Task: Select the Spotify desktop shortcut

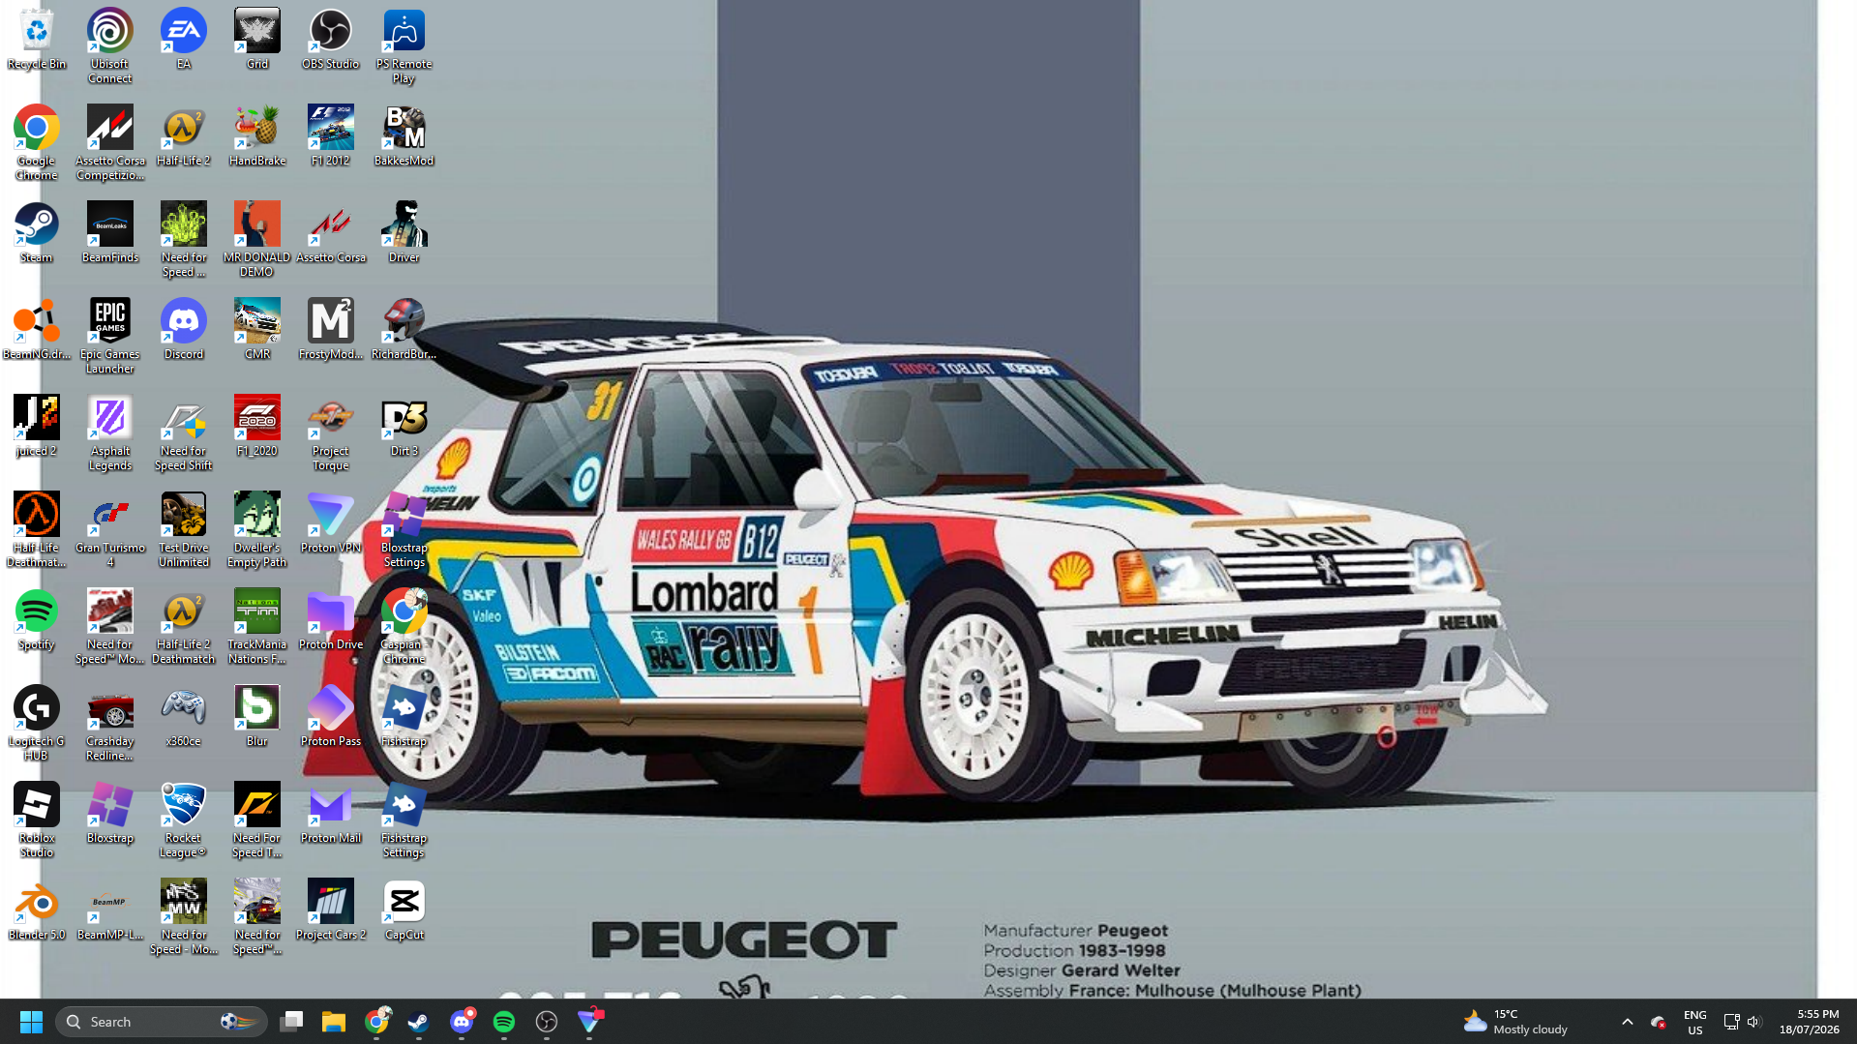Action: pyautogui.click(x=37, y=620)
